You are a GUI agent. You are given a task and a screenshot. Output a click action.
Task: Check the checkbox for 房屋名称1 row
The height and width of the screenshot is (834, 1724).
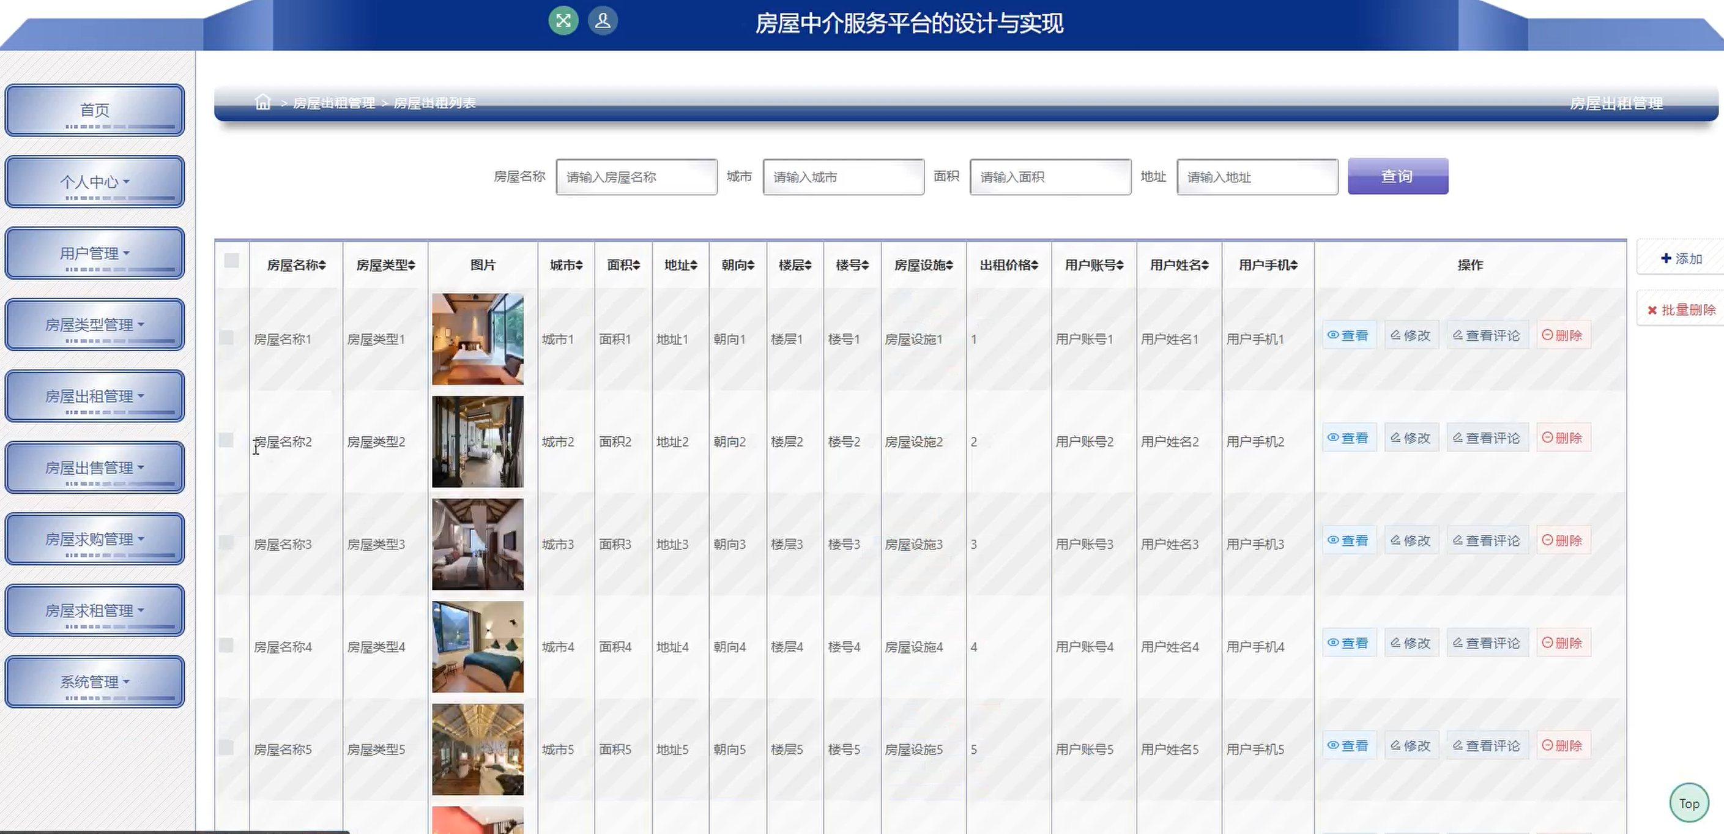pyautogui.click(x=226, y=337)
